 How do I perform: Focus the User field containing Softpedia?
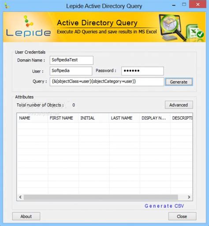click(x=71, y=71)
